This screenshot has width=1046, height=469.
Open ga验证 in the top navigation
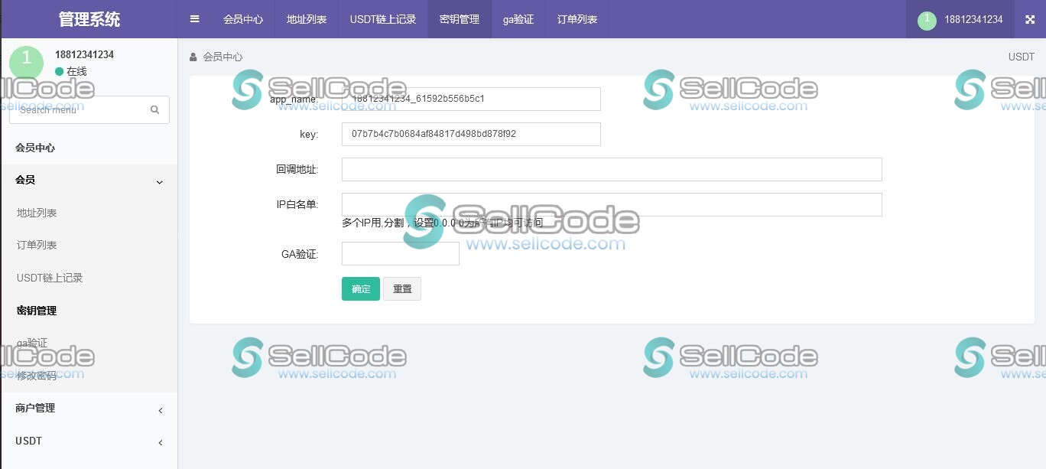tap(518, 19)
